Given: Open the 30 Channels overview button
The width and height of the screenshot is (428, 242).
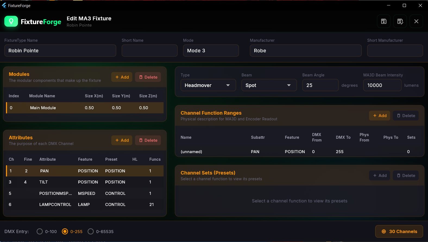Looking at the screenshot, I should [x=399, y=231].
